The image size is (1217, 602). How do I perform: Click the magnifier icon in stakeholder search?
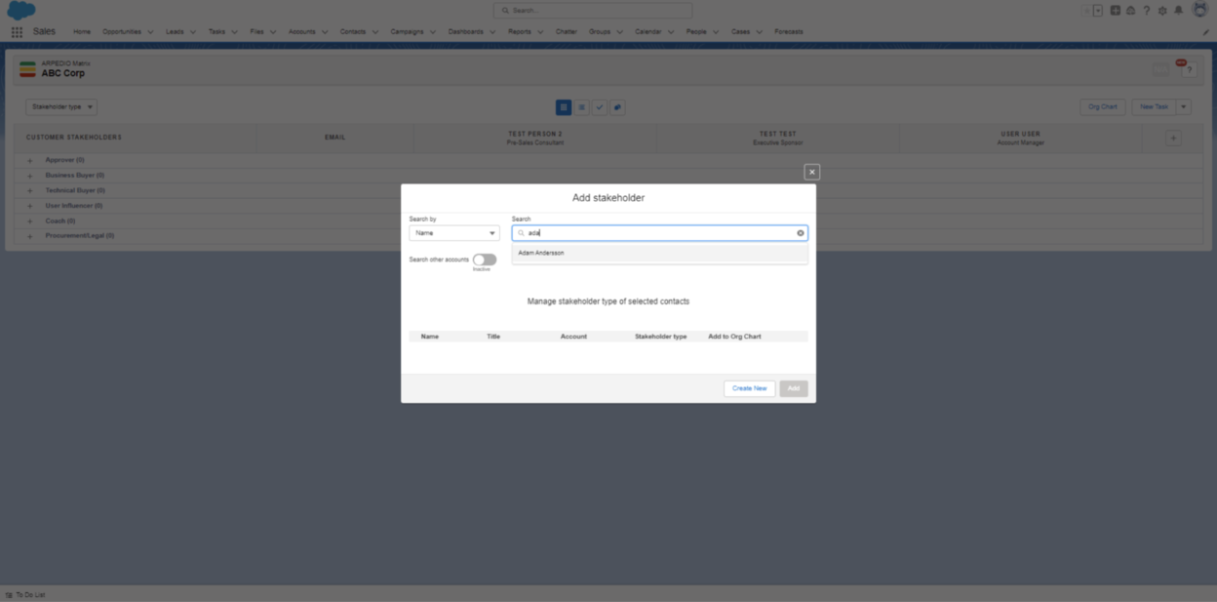(x=522, y=233)
